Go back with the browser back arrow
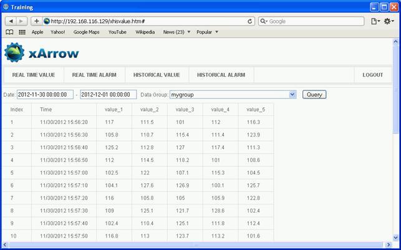Image resolution: width=401 pixels, height=250 pixels. point(11,21)
